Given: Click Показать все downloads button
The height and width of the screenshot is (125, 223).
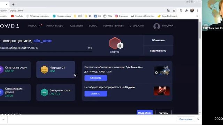Looking at the screenshot, I should [186, 119].
